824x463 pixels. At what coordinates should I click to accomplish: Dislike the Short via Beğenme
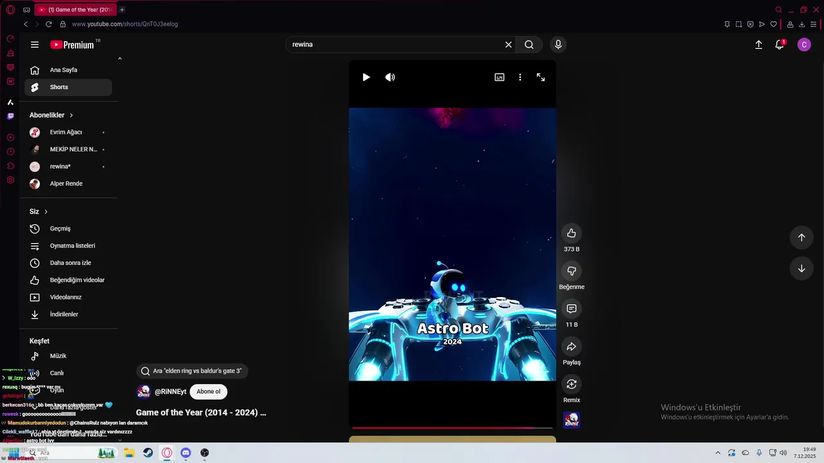tap(572, 271)
